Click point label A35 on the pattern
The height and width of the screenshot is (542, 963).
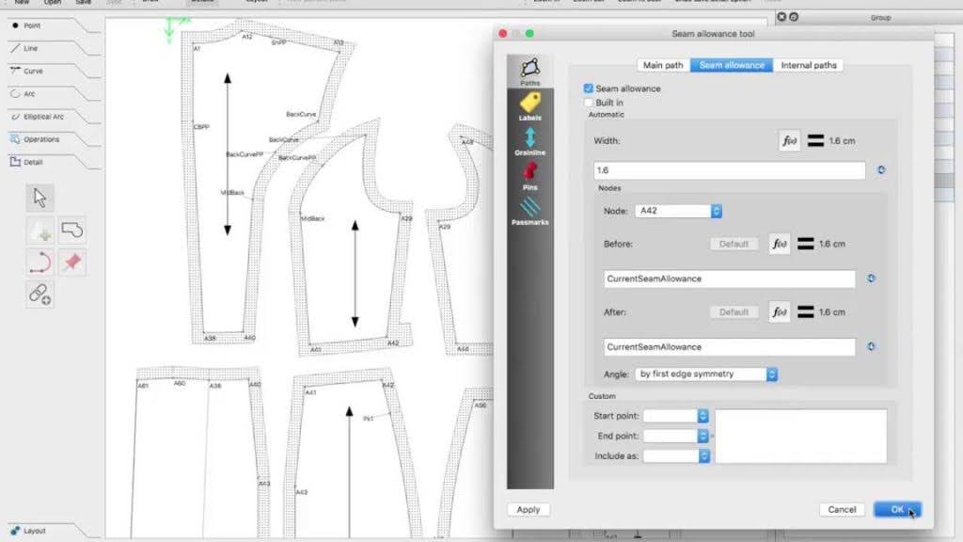click(210, 338)
